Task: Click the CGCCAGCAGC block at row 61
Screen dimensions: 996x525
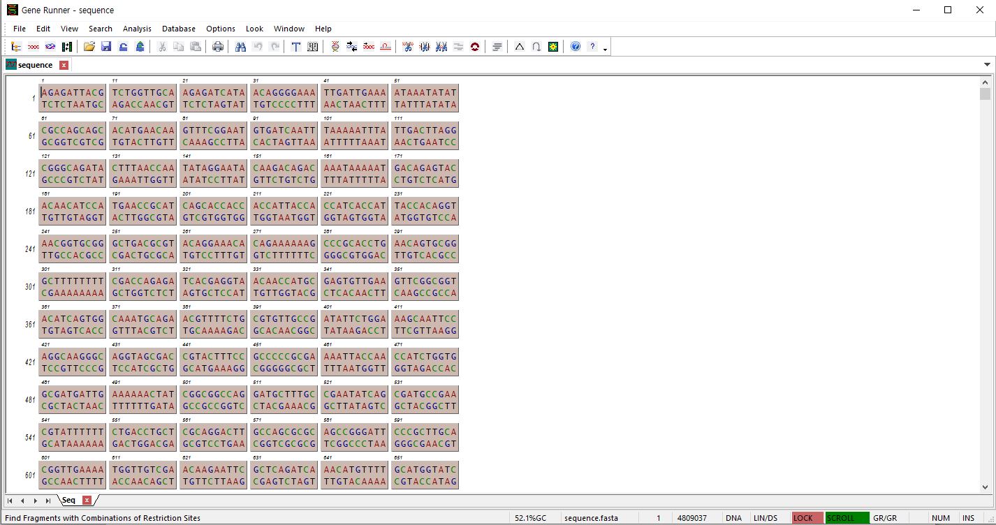Action: [x=73, y=136]
